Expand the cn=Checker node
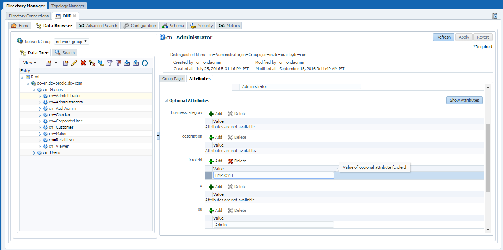This screenshot has height=250, width=503. click(40, 115)
